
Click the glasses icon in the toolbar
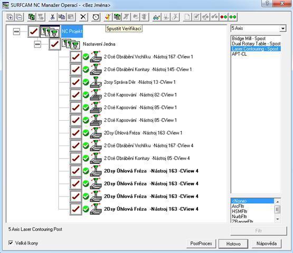click(157, 17)
